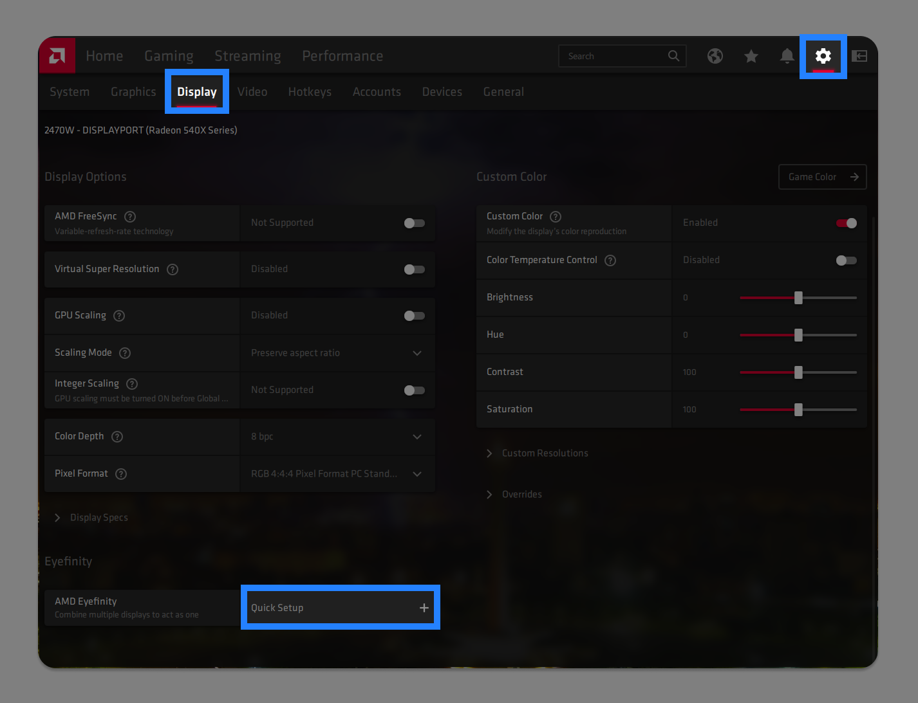Toggle Integer Scaling switch
This screenshot has width=918, height=703.
(x=414, y=390)
